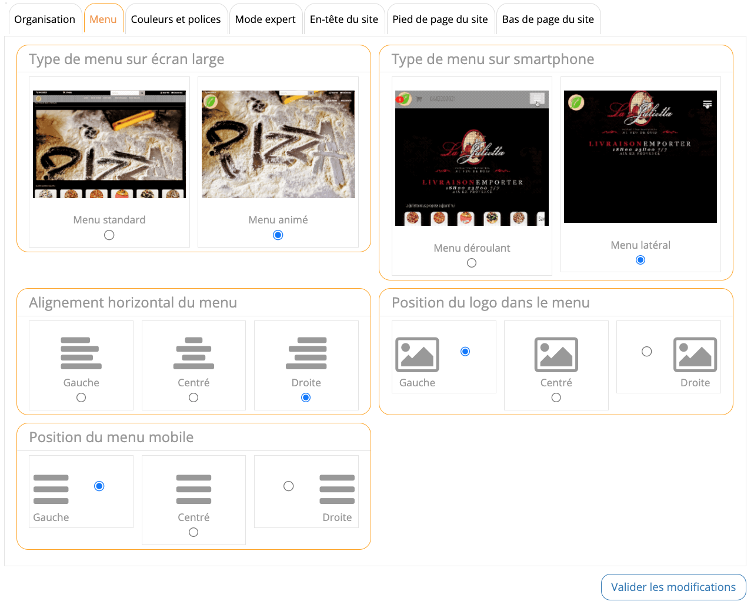Click the logo image icon labeled Gauche

[417, 355]
